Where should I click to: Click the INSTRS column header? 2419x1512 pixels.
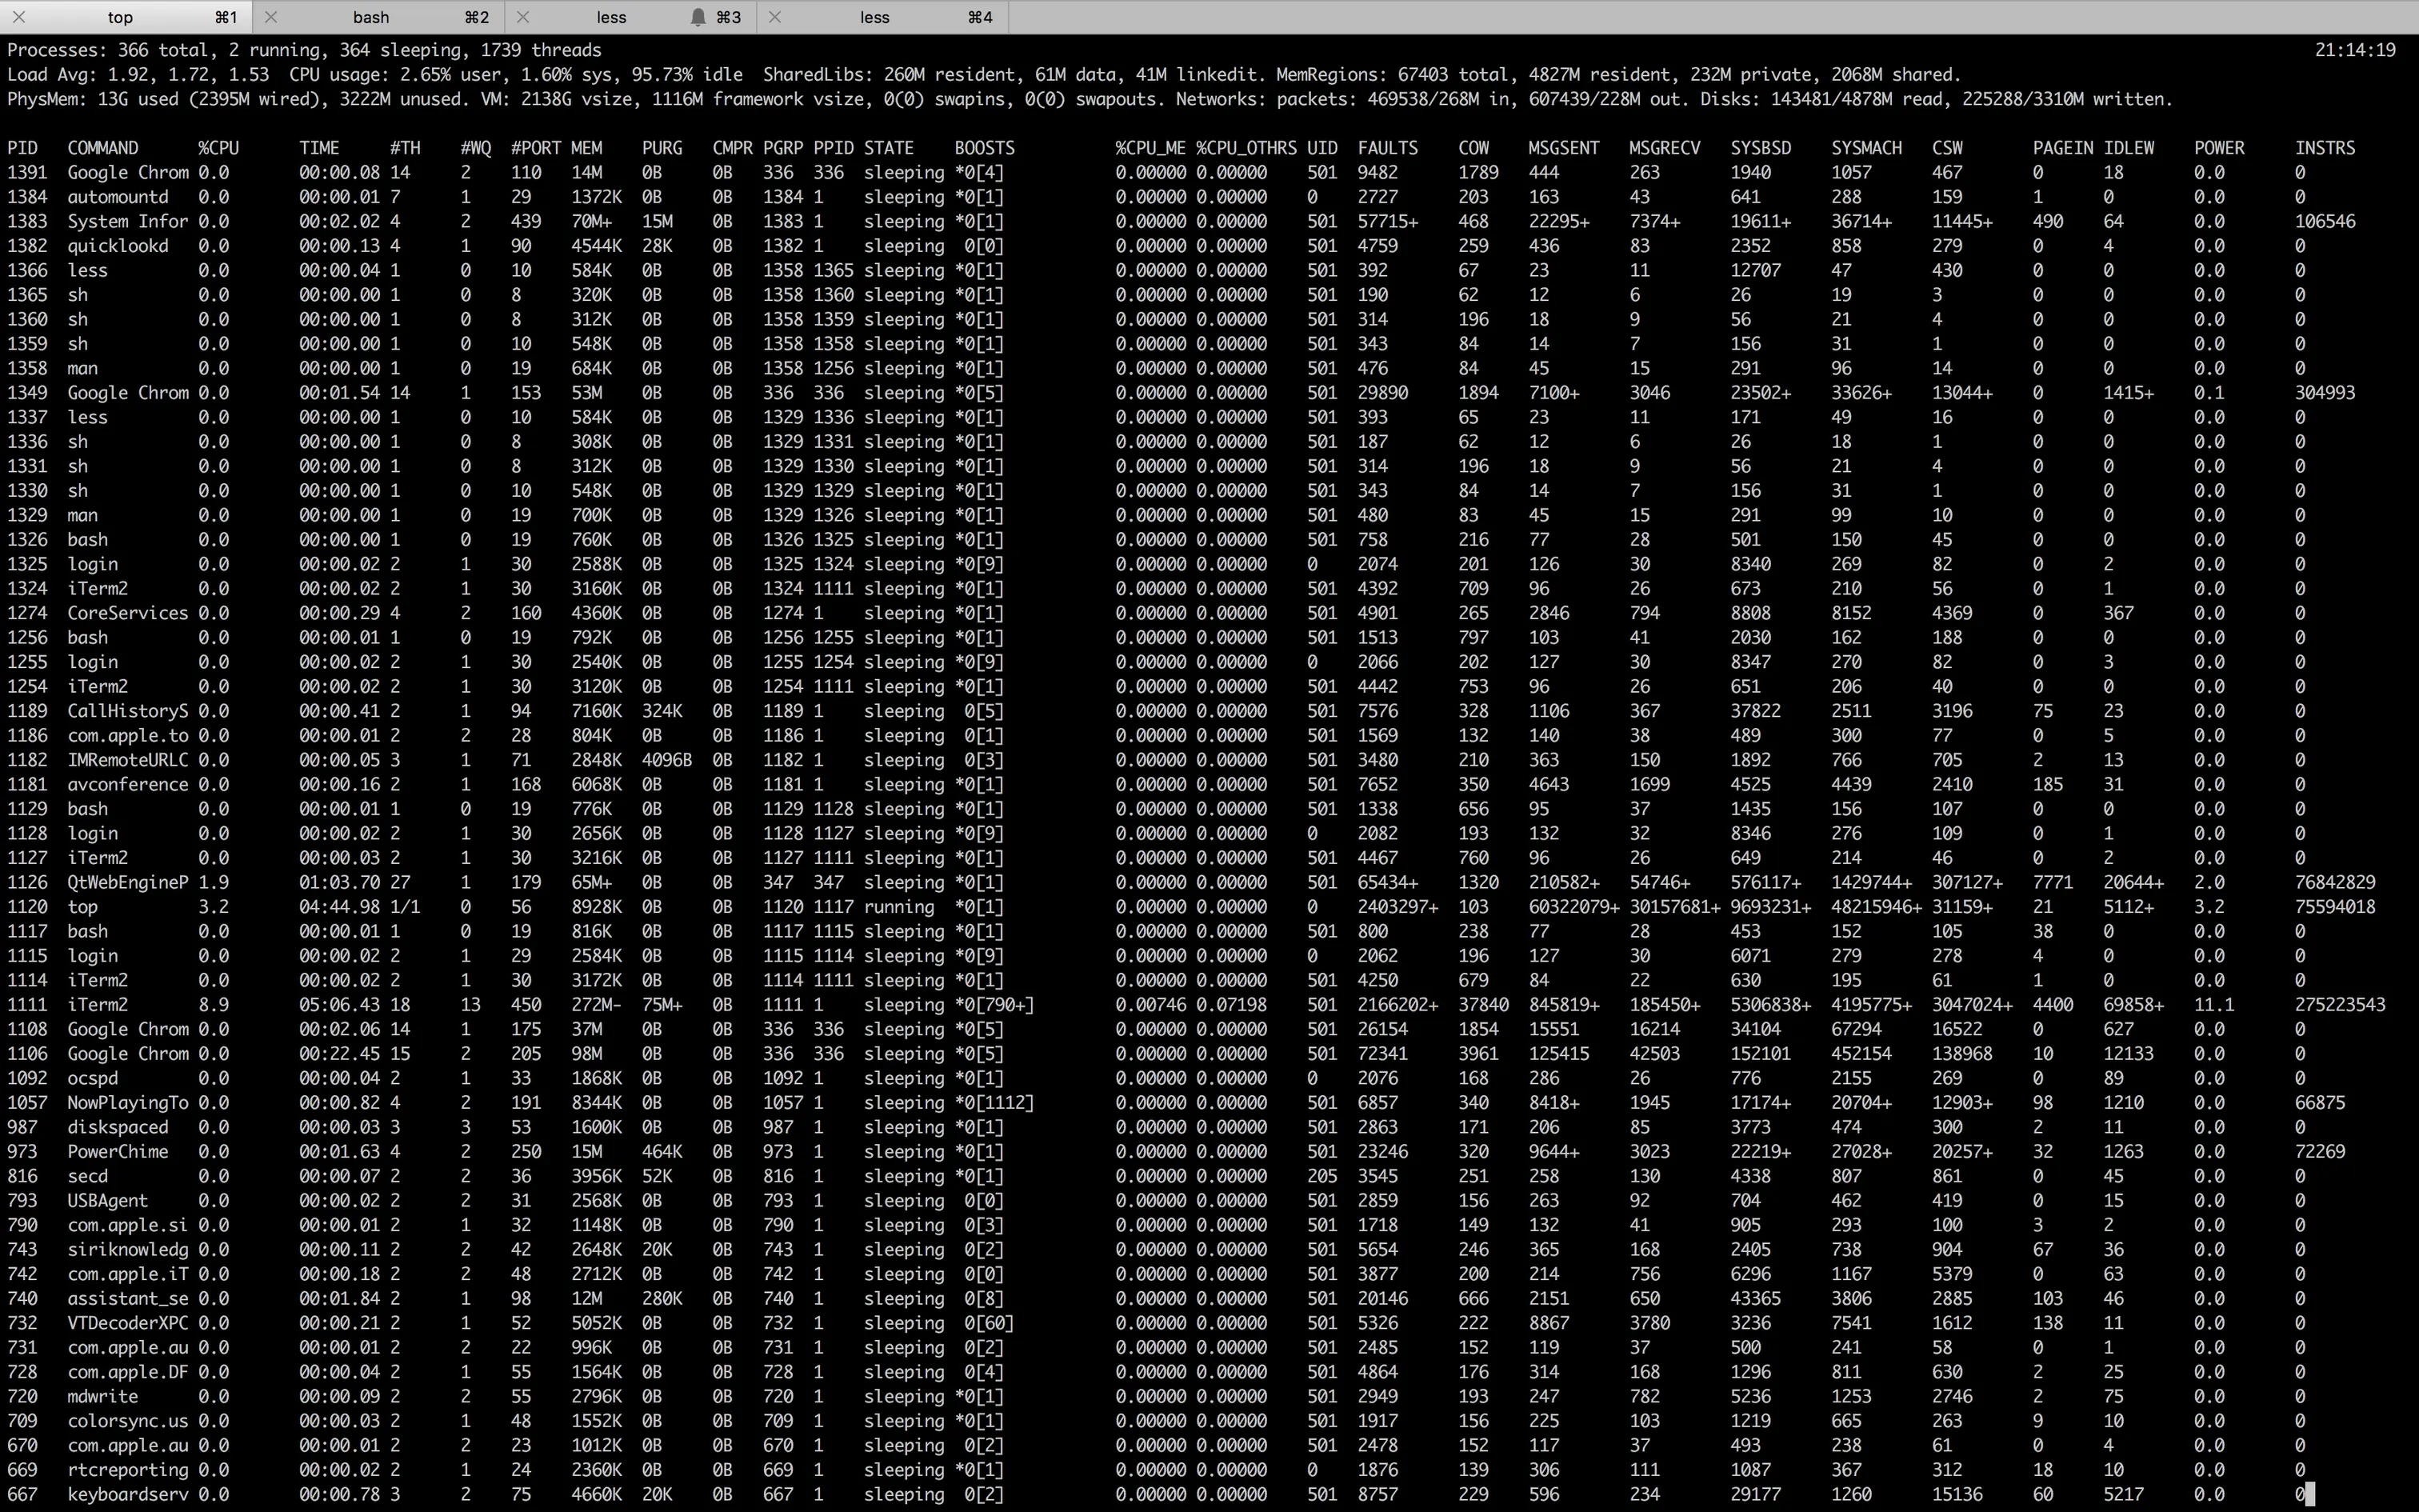coord(2324,148)
